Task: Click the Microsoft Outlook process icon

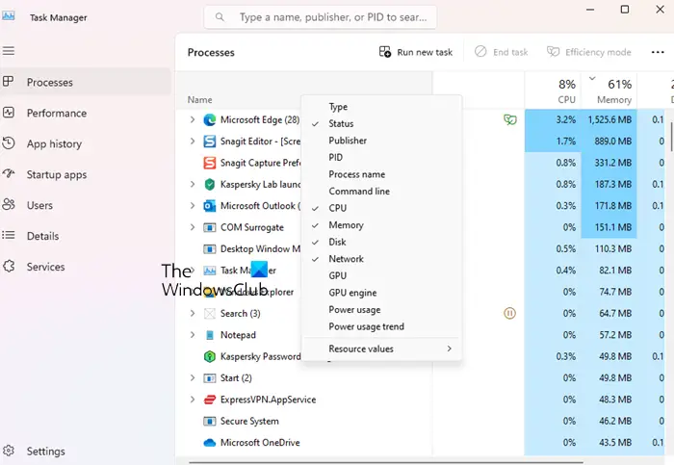Action: click(x=209, y=206)
